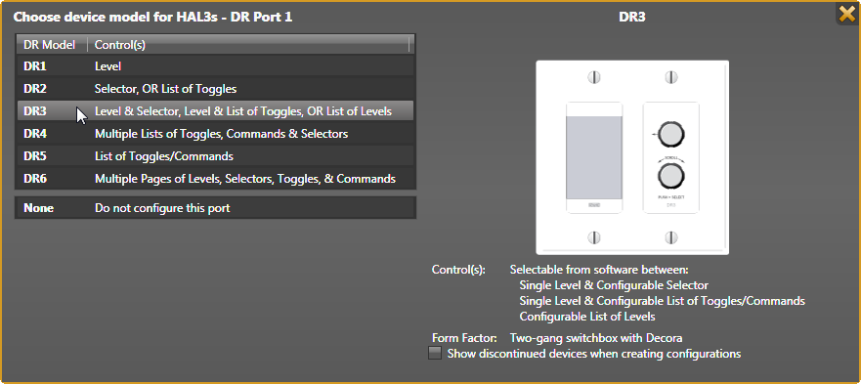The height and width of the screenshot is (384, 861).
Task: Pick DR4 Multiple Lists of Toggles row
Action: [215, 134]
